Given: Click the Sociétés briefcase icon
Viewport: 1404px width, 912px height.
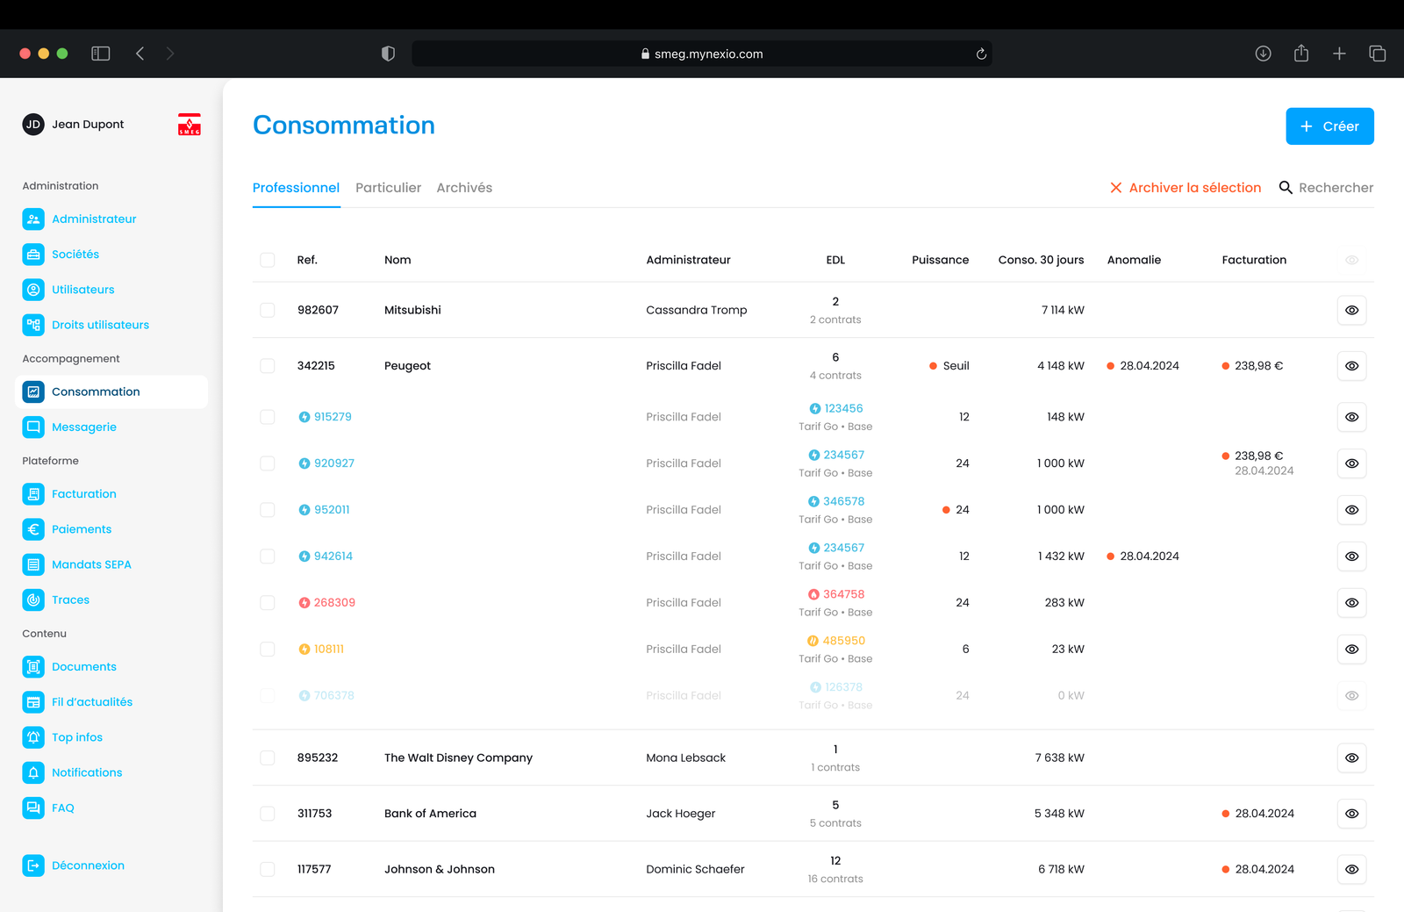Looking at the screenshot, I should click(33, 255).
